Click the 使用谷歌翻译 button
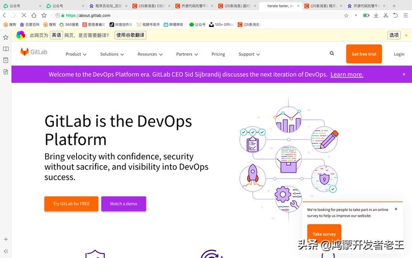 click(130, 35)
